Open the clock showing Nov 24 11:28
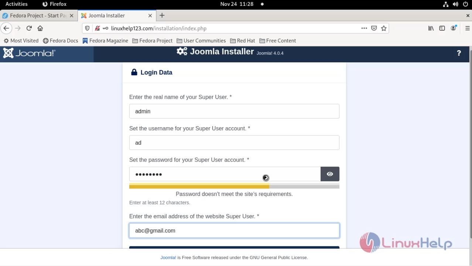Image resolution: width=472 pixels, height=266 pixels. 237,4
